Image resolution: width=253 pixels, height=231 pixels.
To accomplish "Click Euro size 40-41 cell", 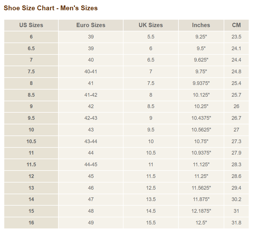I will [x=91, y=72].
